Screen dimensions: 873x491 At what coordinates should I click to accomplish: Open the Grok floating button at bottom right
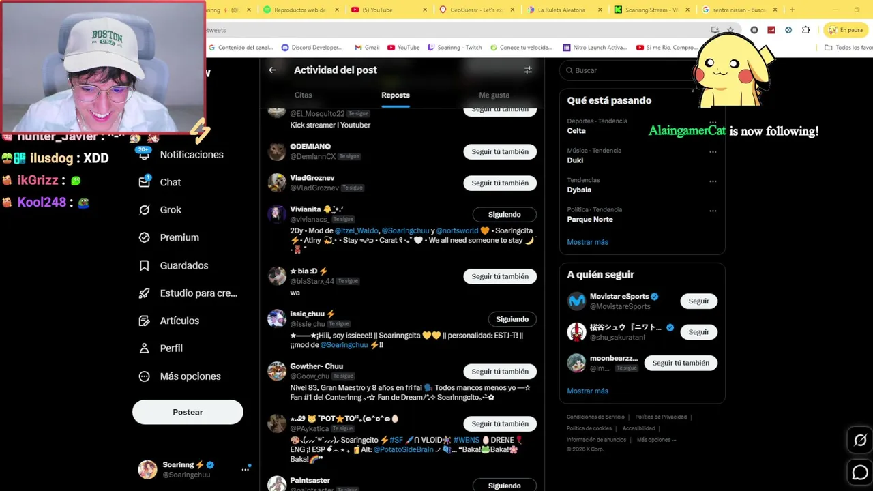coord(860,441)
